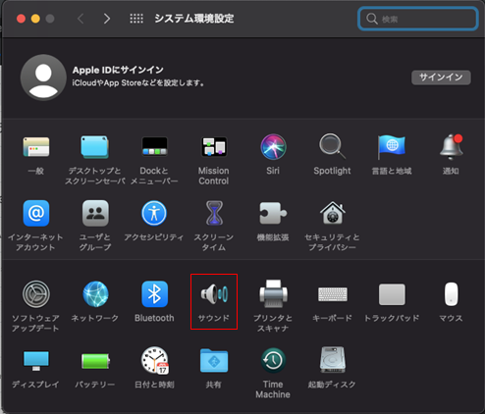485x414 pixels.
Task: Open the Siri preference pane
Action: (x=273, y=147)
